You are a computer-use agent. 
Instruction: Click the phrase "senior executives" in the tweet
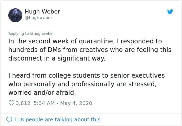[138, 75]
